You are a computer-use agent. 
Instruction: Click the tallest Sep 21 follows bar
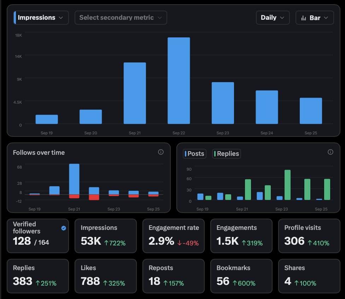[x=74, y=179]
